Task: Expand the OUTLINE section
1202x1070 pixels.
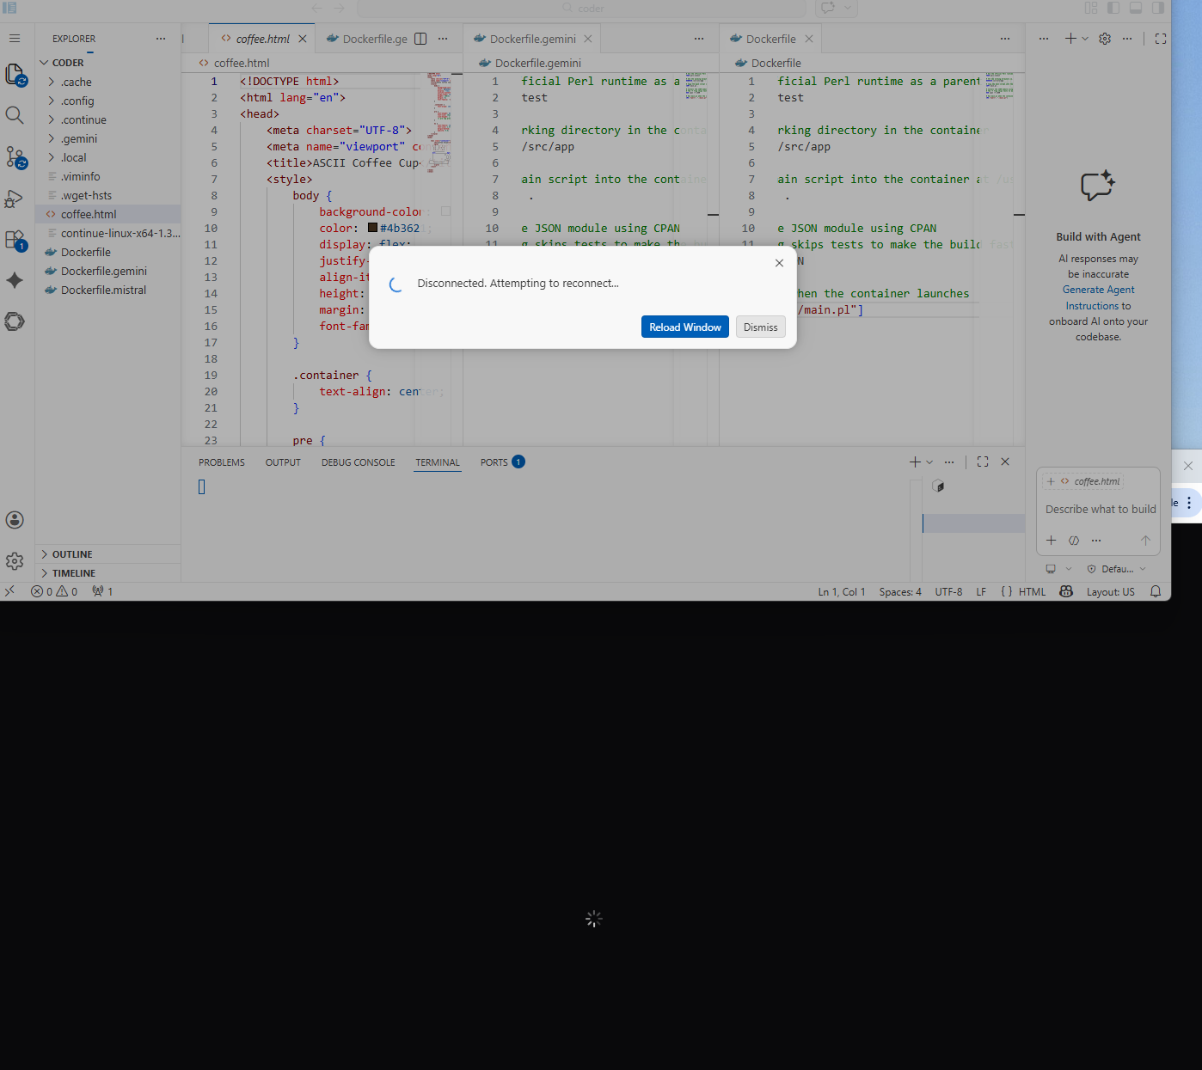Action: click(x=72, y=553)
